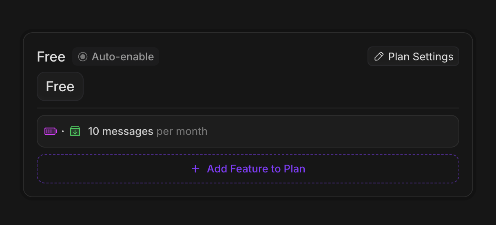
Task: Click the Free plan title heading
Action: click(x=51, y=57)
